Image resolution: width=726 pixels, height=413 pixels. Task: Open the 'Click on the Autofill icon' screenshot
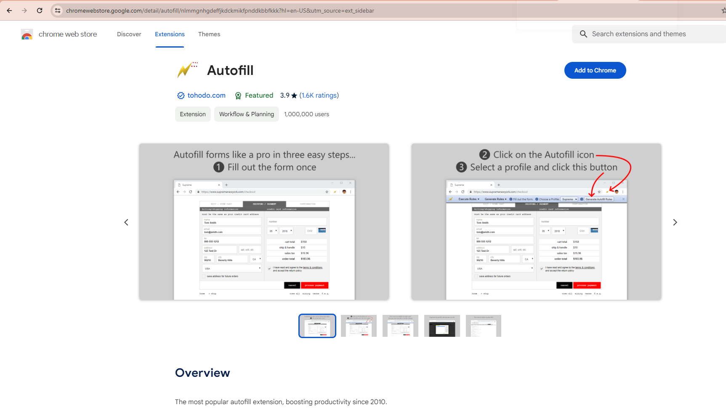tap(536, 222)
